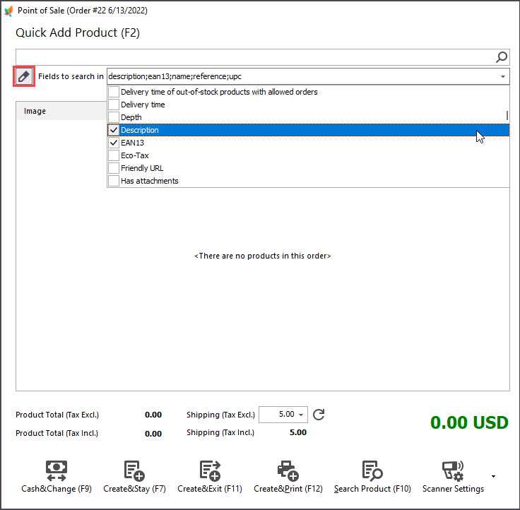This screenshot has width=520, height=510.
Task: Click the Cash&Change (F9) icon
Action: click(57, 471)
